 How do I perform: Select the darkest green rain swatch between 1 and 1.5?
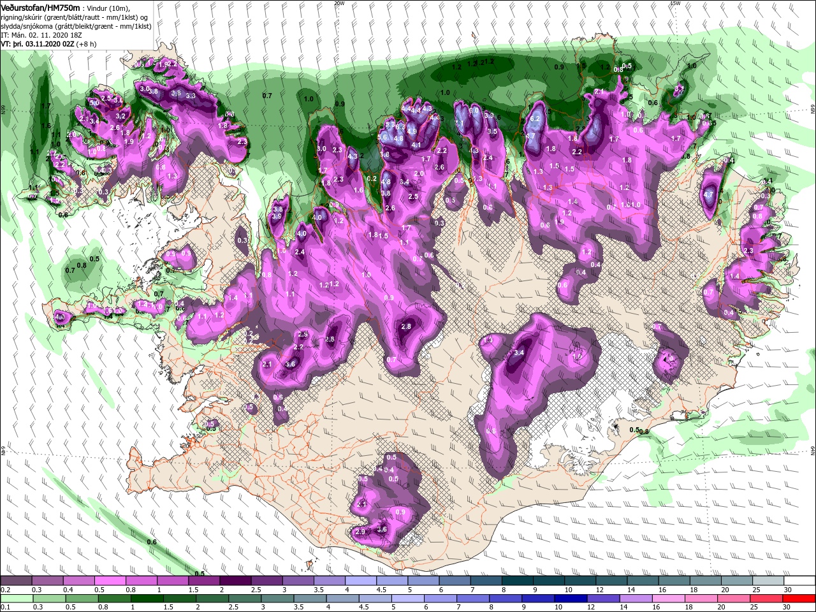tap(147, 600)
